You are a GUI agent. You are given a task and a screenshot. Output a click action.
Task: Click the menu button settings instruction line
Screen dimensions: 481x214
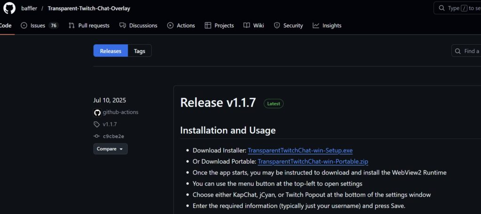point(278,183)
